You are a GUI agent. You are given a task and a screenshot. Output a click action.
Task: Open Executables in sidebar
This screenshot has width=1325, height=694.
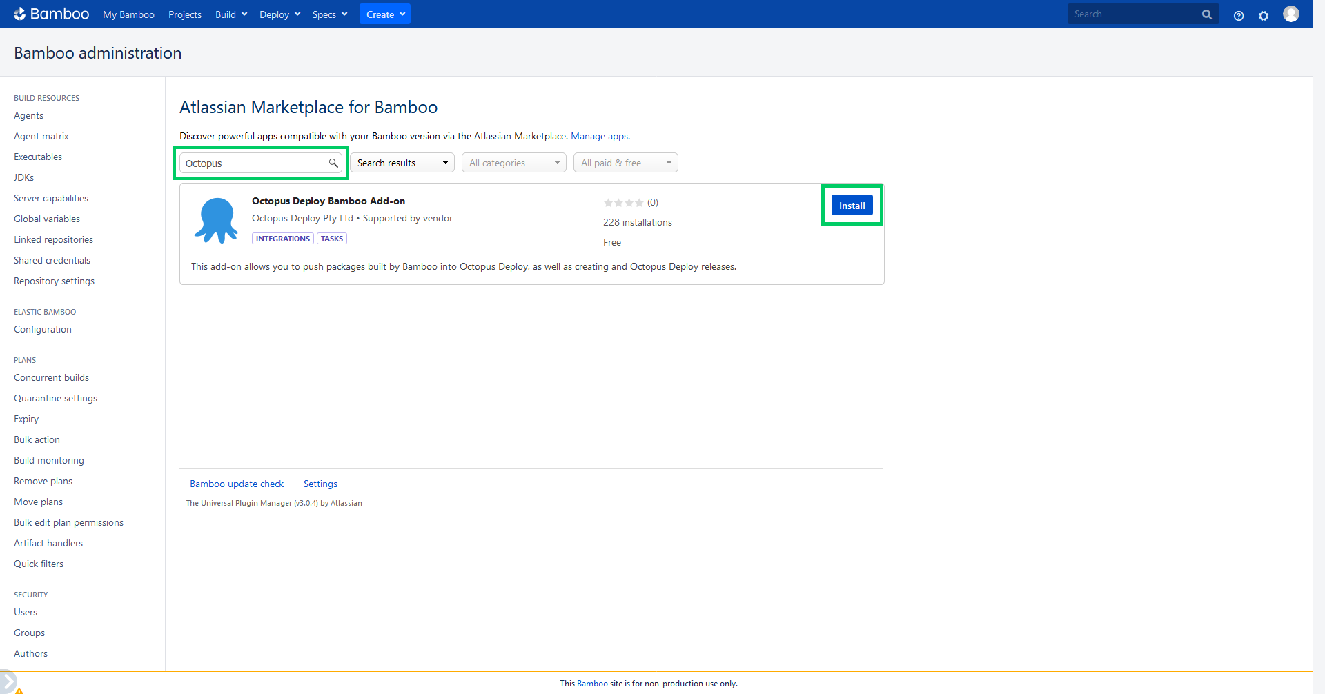pos(38,157)
